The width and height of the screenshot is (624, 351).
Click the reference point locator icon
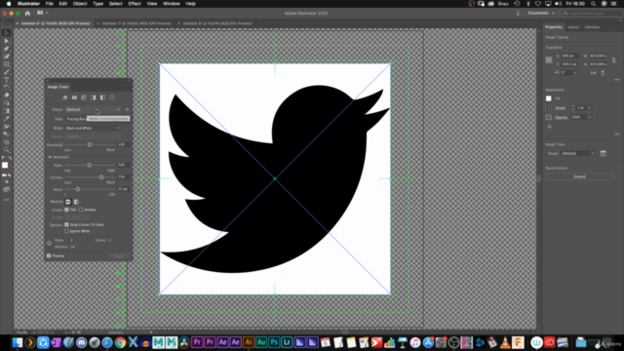tap(549, 60)
